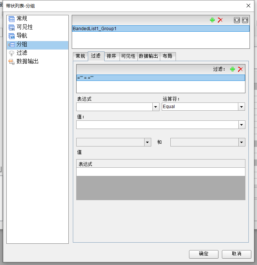Expand the 值 dropdown arrow

(x=242, y=125)
